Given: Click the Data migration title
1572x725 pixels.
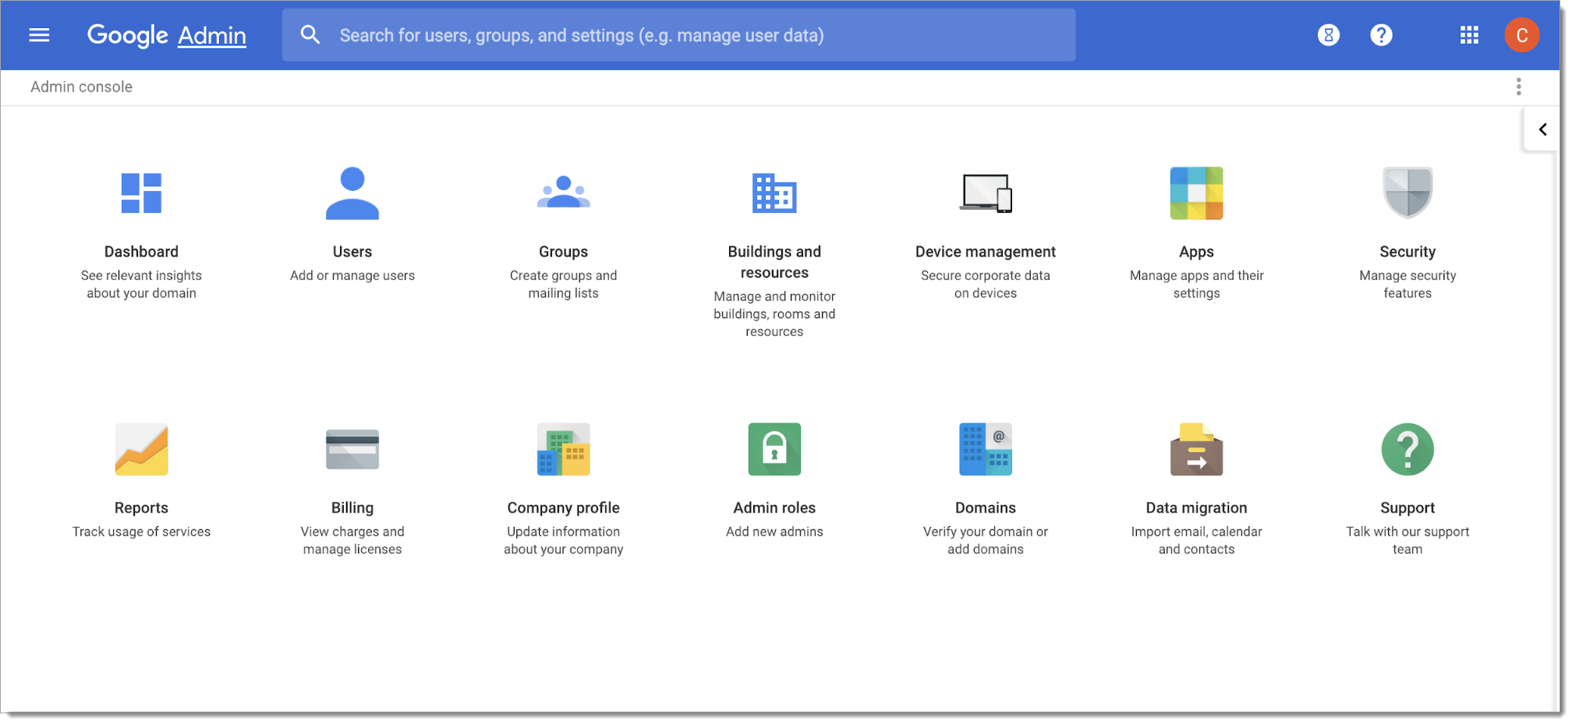Looking at the screenshot, I should tap(1196, 507).
